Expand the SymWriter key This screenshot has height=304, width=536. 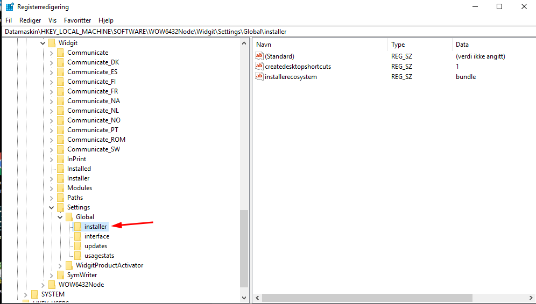click(51, 275)
